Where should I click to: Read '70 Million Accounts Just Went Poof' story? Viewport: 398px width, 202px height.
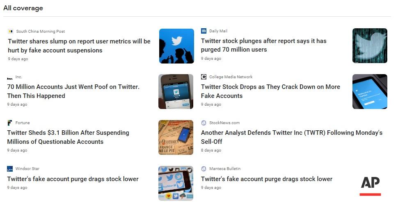click(x=73, y=91)
